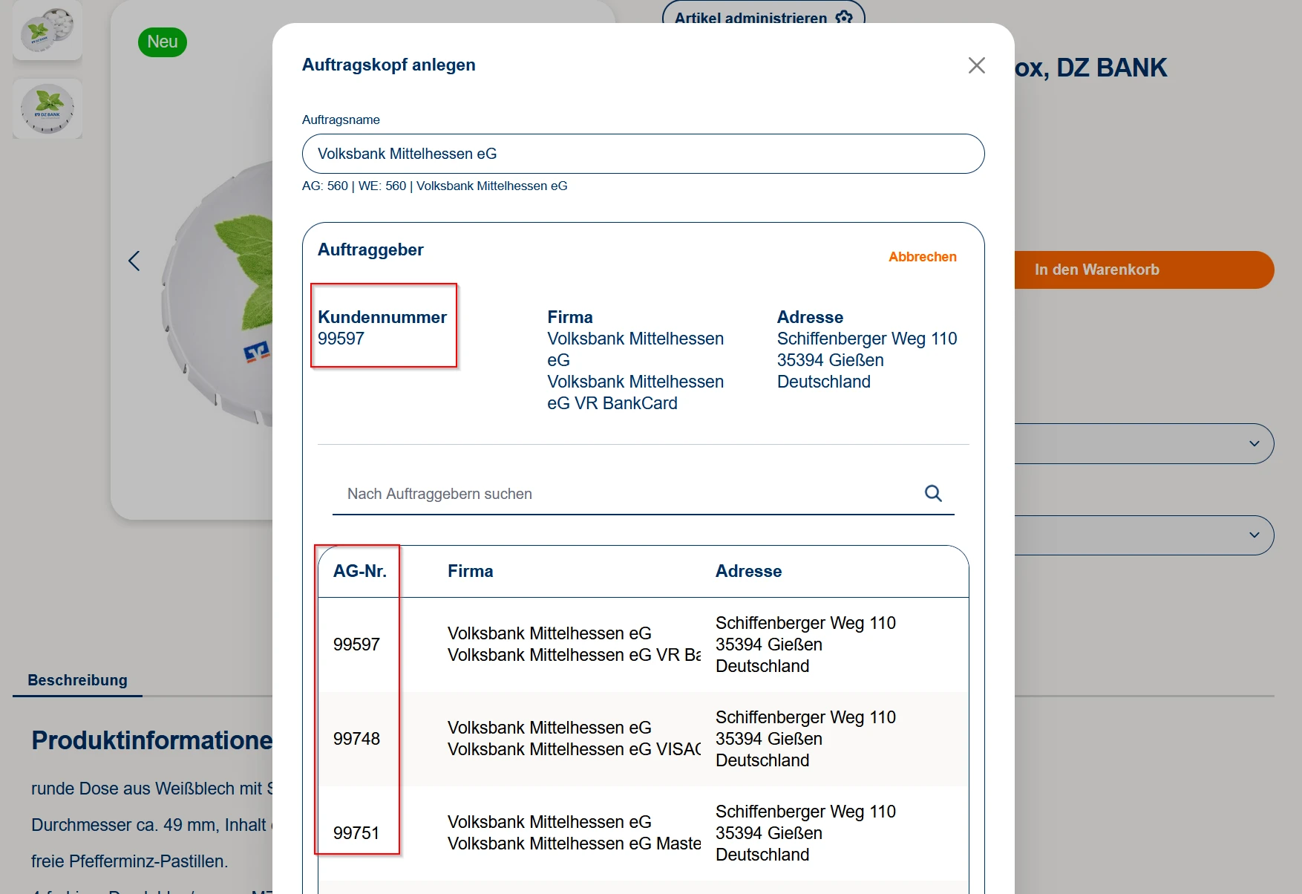Close the Auftragskopf anlegen dialog
The image size is (1302, 894).
point(976,65)
